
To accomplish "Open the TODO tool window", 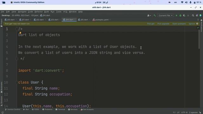I will pyautogui.click(x=36, y=110).
